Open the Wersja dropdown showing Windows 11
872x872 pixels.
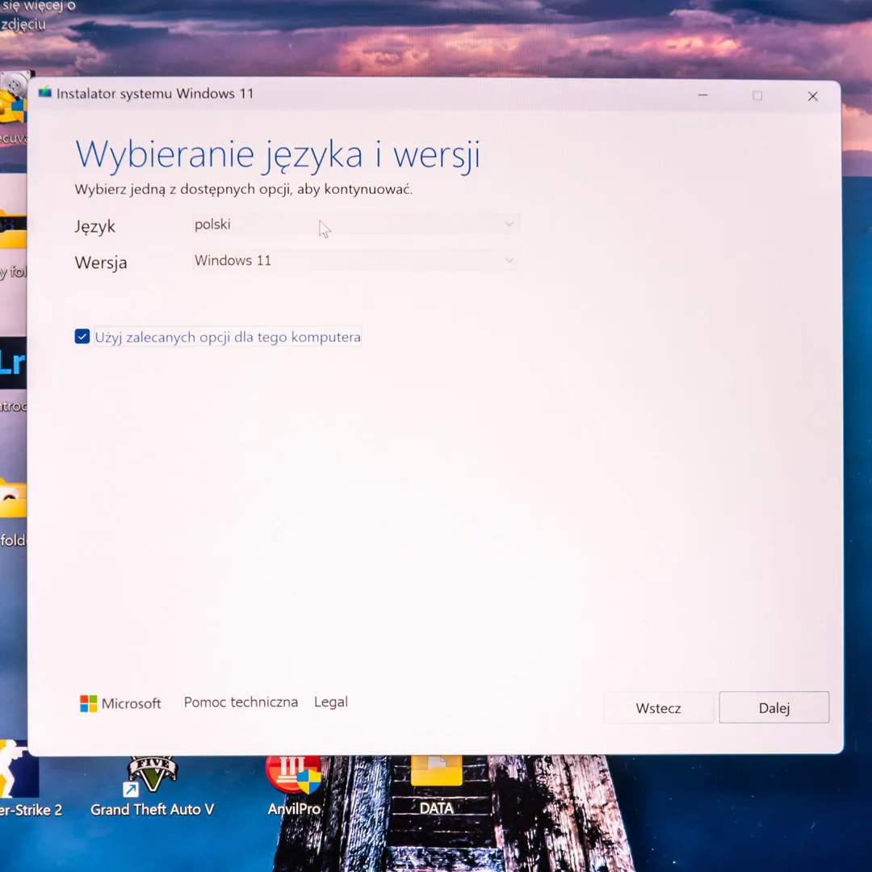355,260
